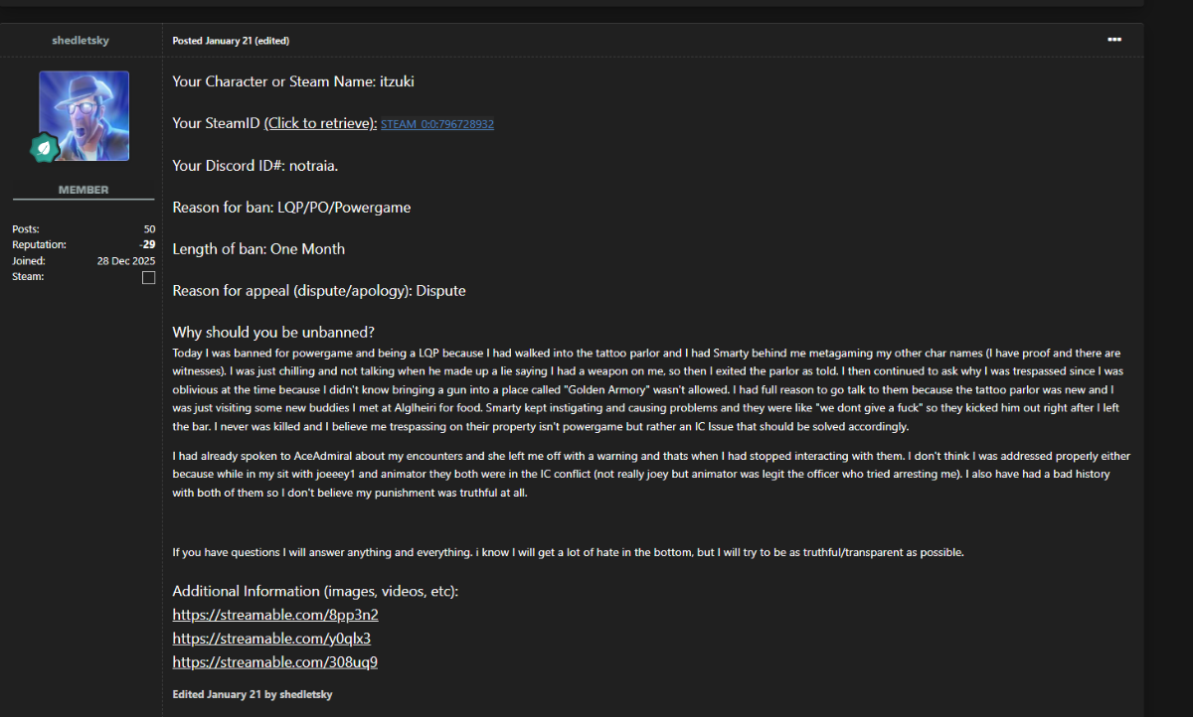Open shedletsky's profile avatar image
The width and height of the screenshot is (1193, 717).
(84, 115)
